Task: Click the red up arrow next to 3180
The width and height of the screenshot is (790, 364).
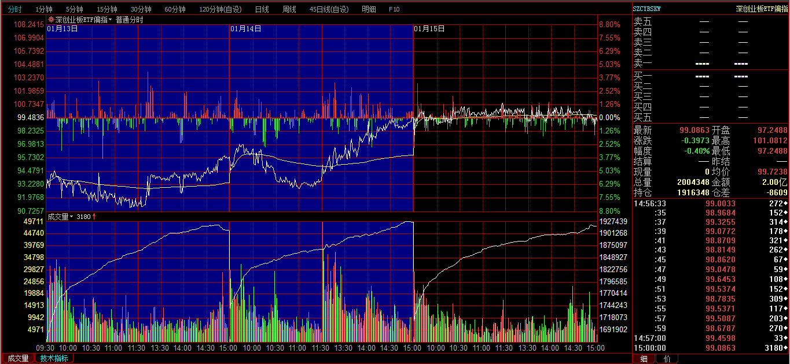Action: pos(94,217)
